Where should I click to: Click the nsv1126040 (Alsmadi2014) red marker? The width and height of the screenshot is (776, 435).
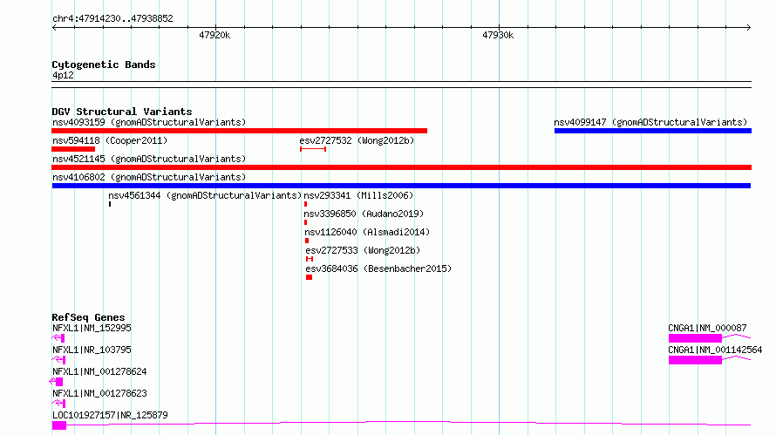click(307, 241)
